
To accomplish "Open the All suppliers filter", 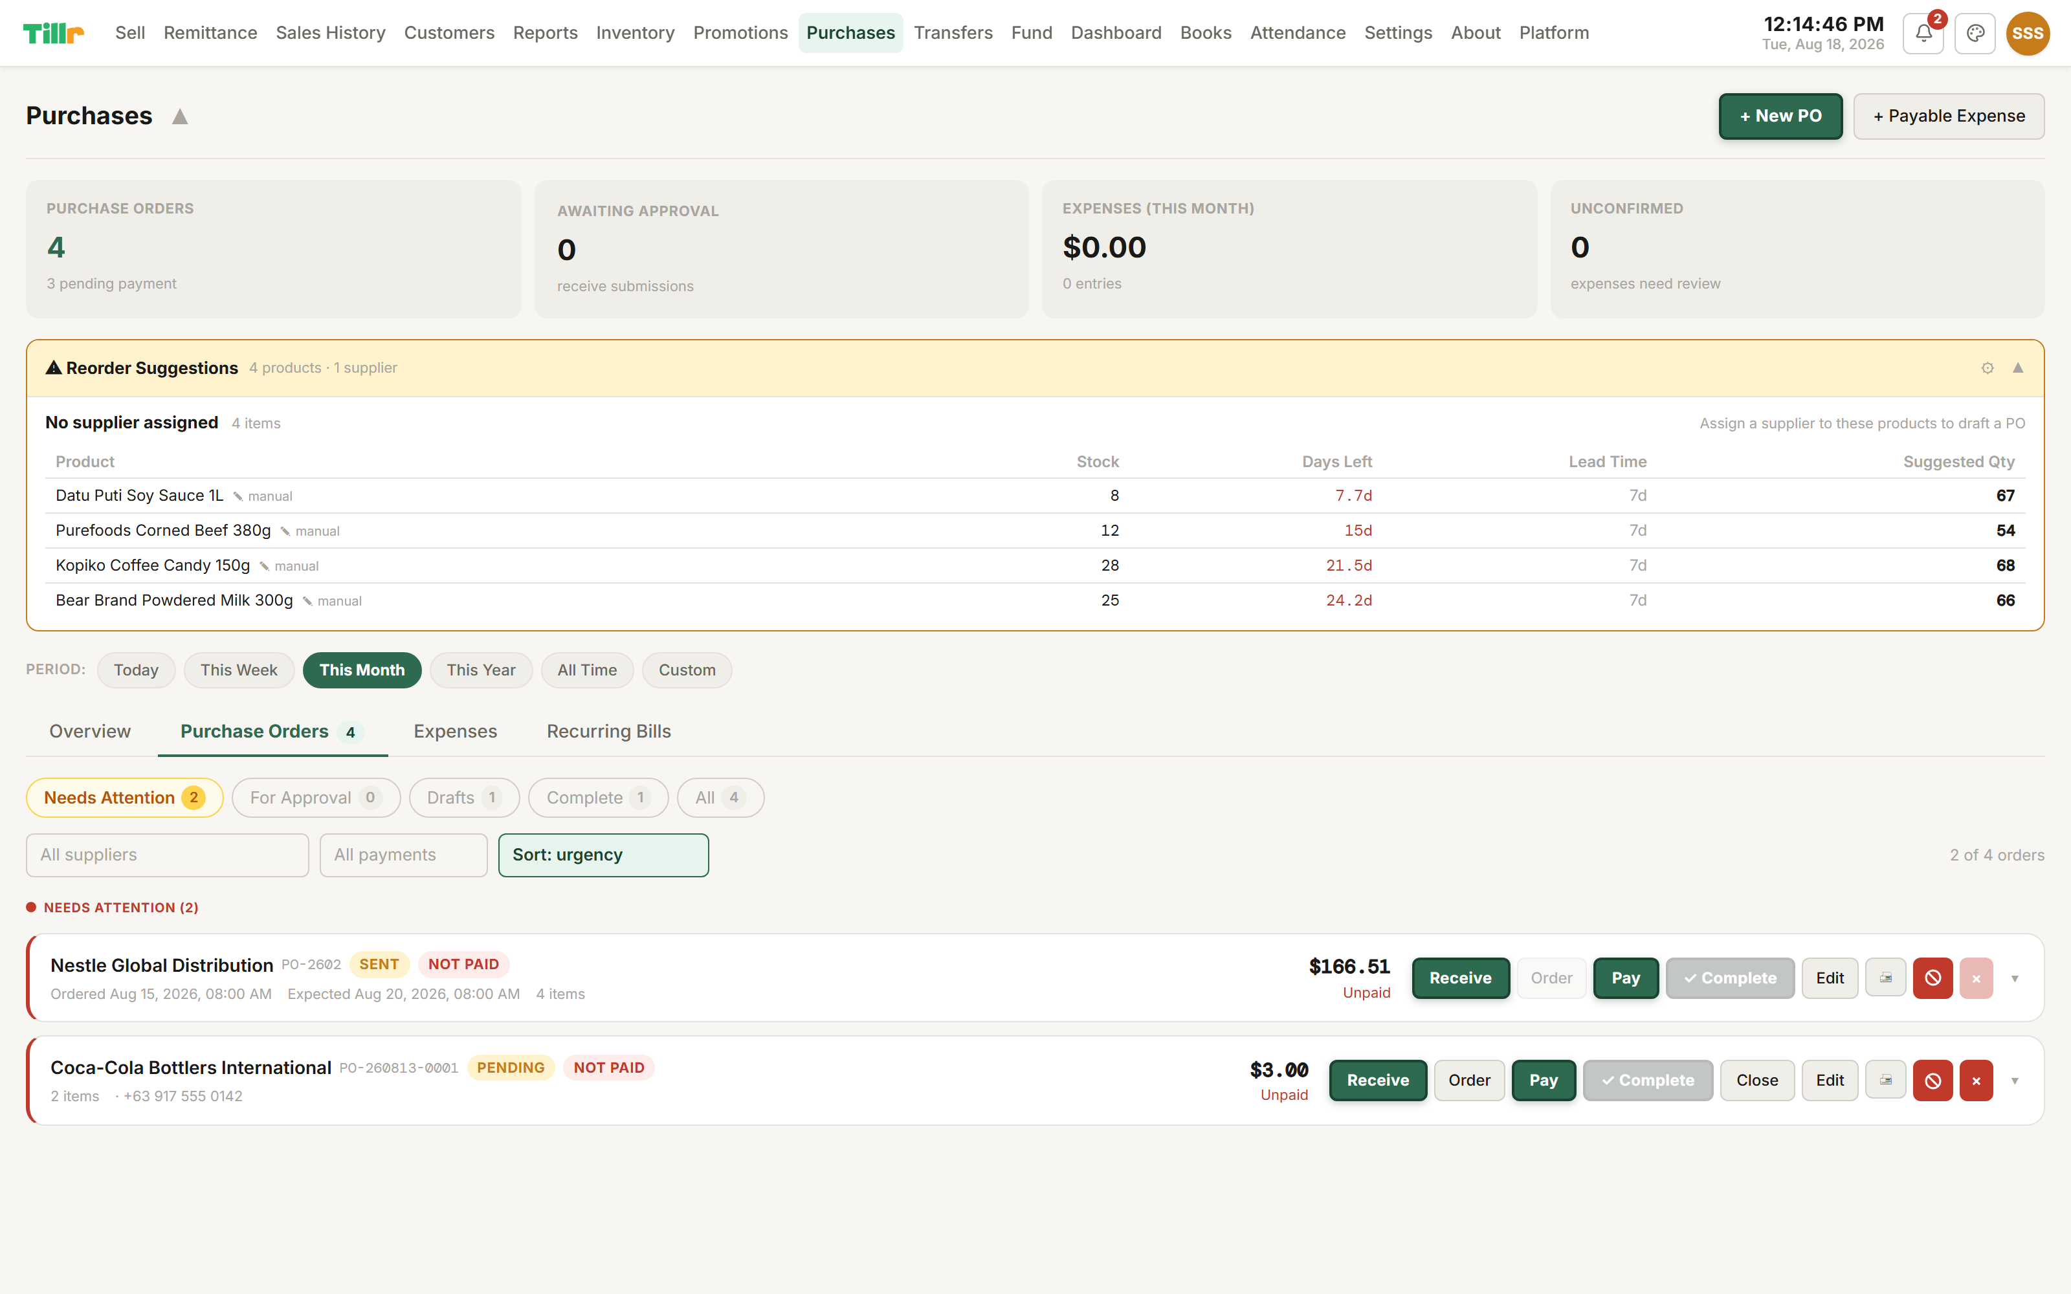I will [168, 855].
